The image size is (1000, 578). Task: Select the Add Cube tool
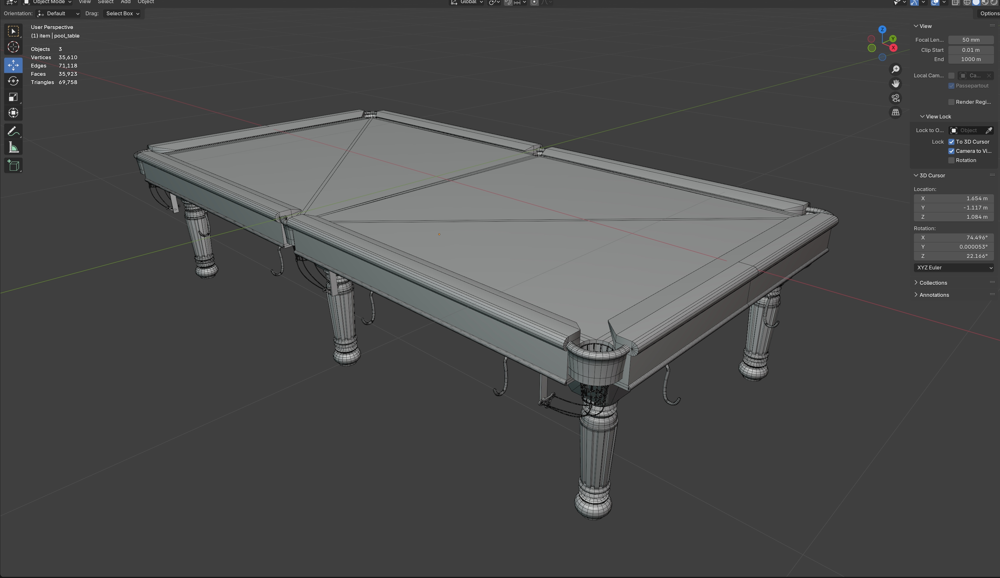13,165
